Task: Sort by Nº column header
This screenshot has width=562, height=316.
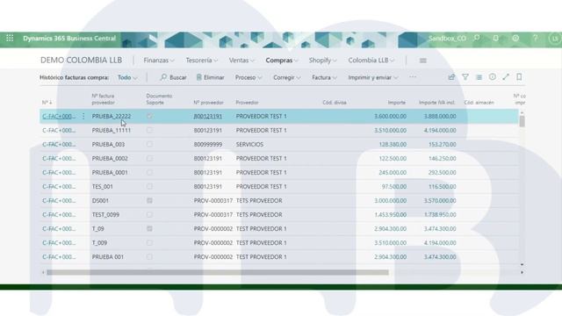Action: coord(47,103)
